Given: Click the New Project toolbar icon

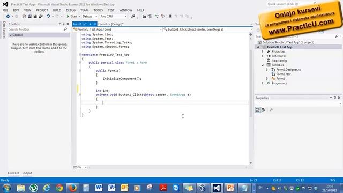Looking at the screenshot, I should tap(24, 17).
